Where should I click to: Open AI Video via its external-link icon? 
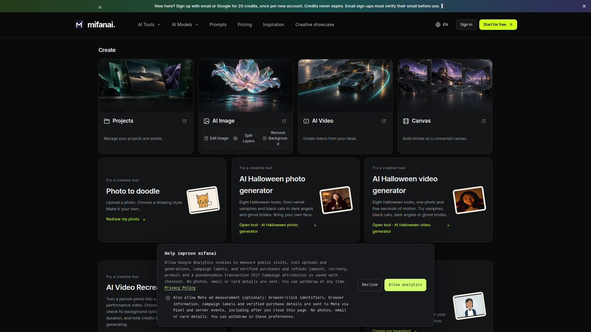[x=384, y=121]
